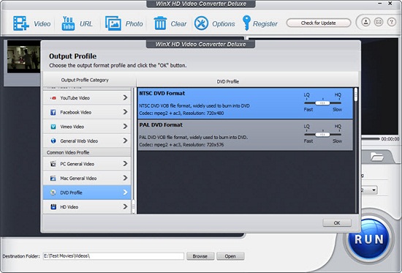Open the Options wrench icon
The height and width of the screenshot is (273, 402).
pos(201,23)
